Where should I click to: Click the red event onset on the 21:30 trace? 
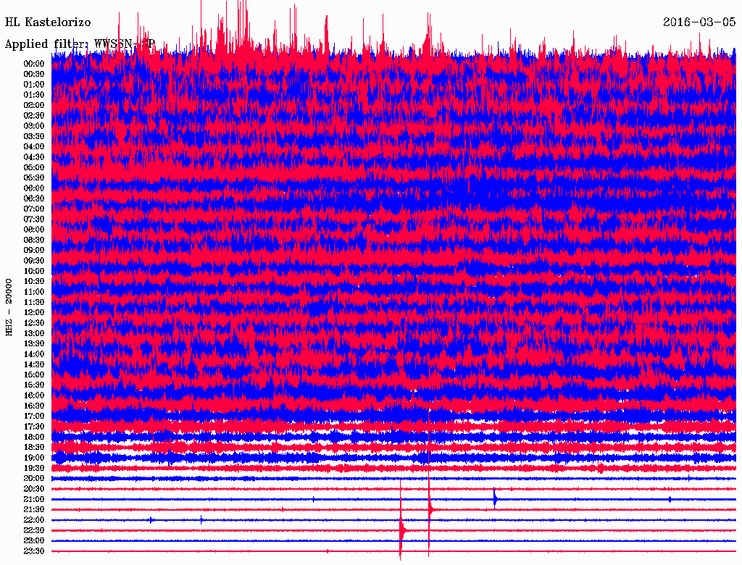point(430,510)
